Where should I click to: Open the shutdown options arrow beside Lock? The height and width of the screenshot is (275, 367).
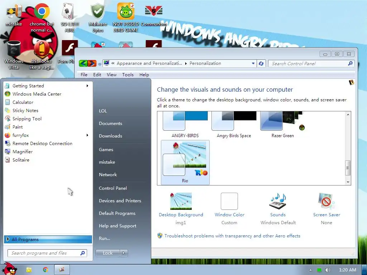124,253
